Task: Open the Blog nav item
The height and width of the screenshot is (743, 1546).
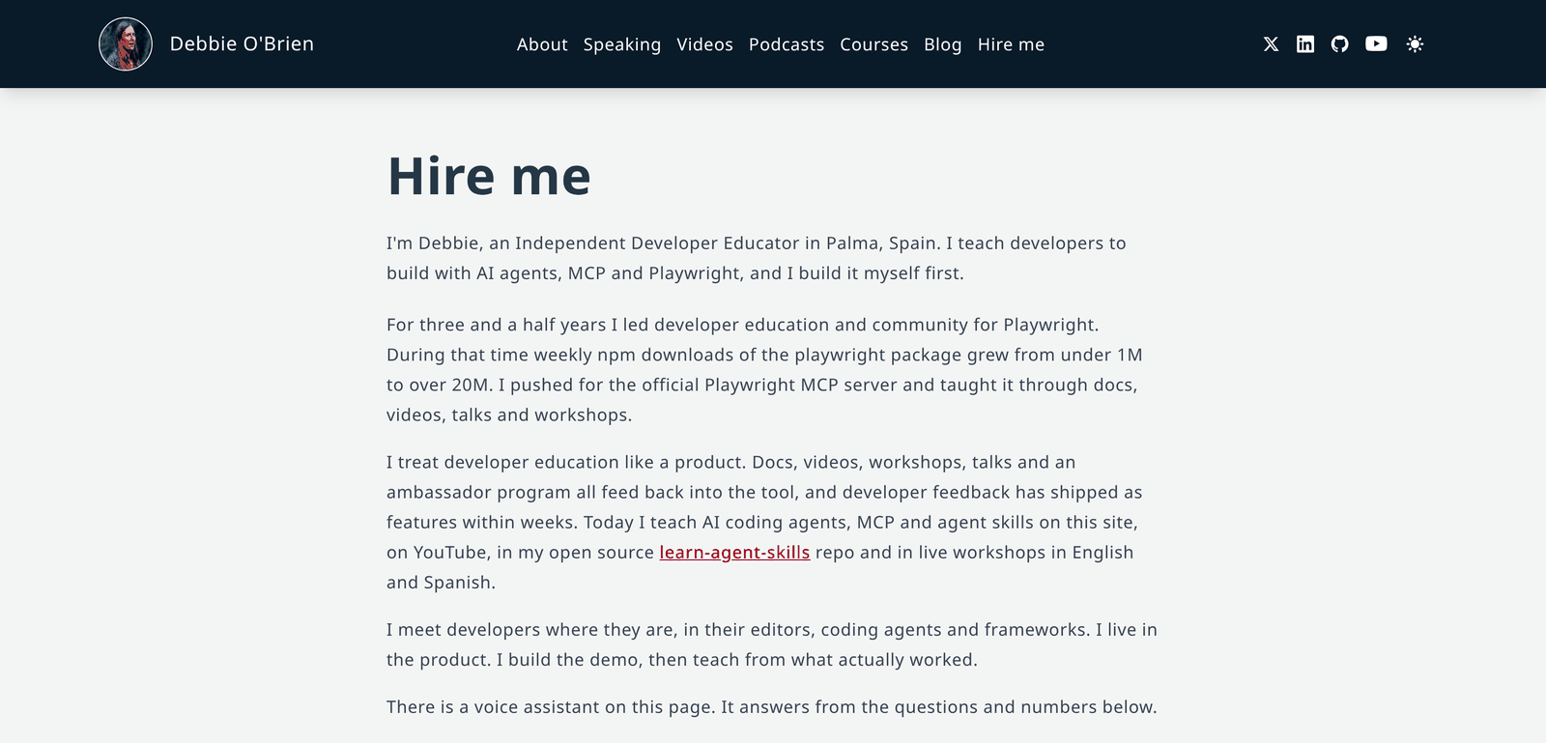Action: click(942, 44)
